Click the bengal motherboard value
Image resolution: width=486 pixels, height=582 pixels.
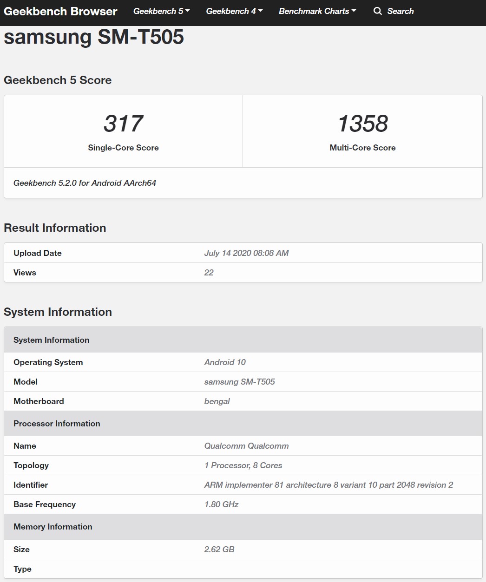click(x=217, y=401)
